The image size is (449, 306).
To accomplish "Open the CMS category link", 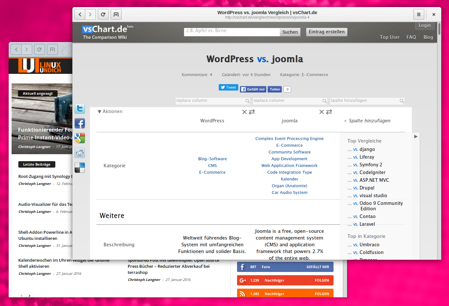I will coord(212,166).
